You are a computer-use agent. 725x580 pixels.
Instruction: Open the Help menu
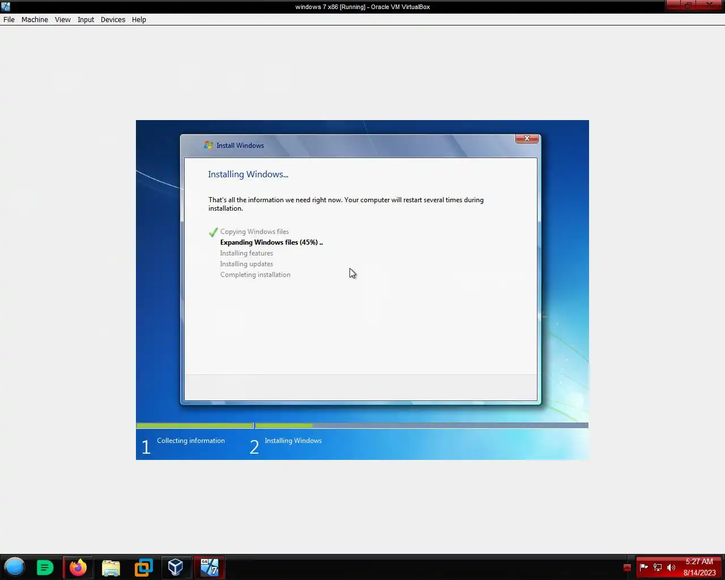(x=139, y=19)
